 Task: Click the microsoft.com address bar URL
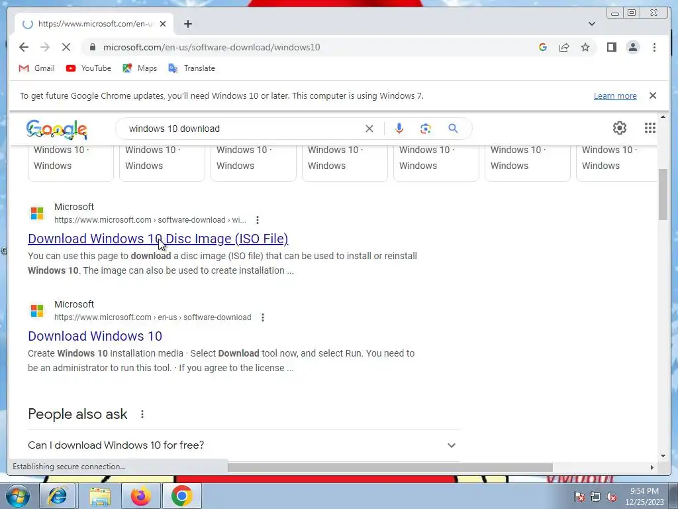(211, 47)
